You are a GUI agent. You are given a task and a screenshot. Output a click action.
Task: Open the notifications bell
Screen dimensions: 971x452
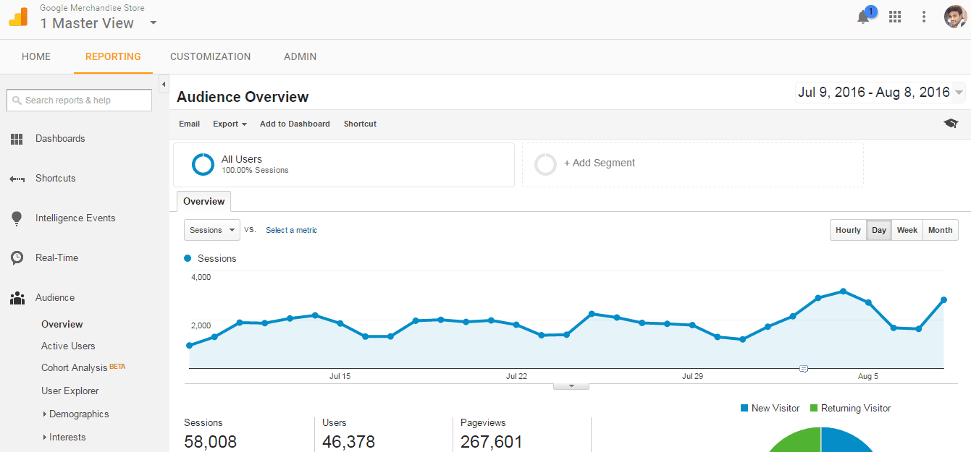click(x=863, y=17)
